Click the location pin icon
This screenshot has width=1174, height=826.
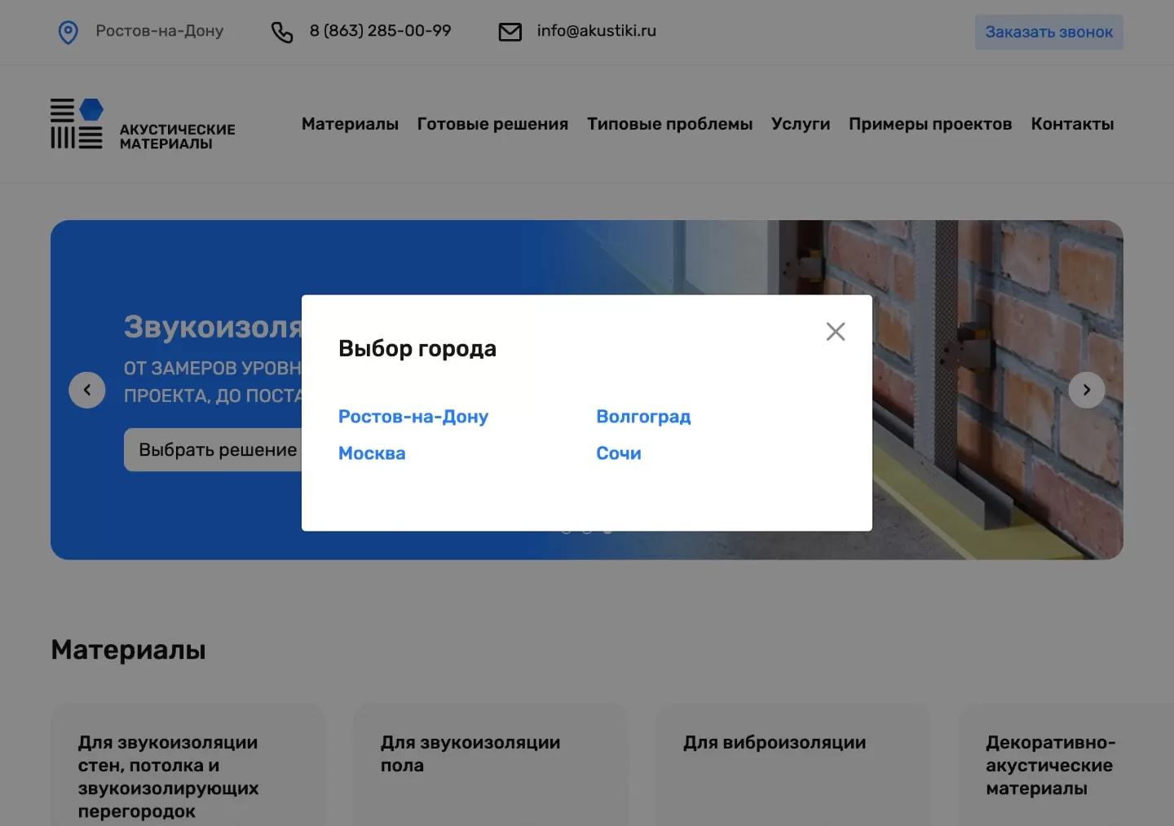click(x=68, y=33)
